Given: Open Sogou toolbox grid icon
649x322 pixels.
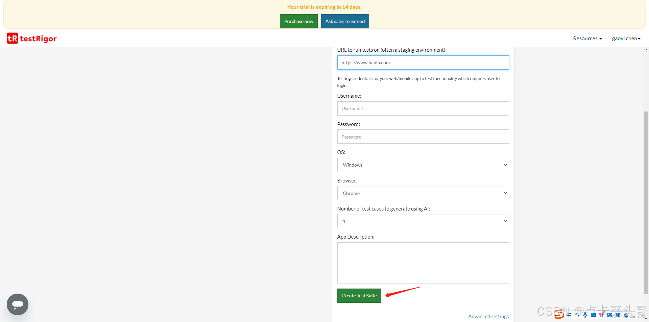Looking at the screenshot, I should (618, 315).
